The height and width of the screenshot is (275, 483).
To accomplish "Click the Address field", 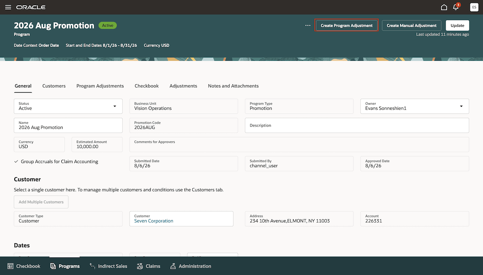I will pyautogui.click(x=299, y=219).
